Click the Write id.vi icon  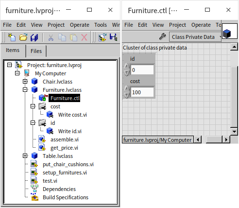coord(50,131)
